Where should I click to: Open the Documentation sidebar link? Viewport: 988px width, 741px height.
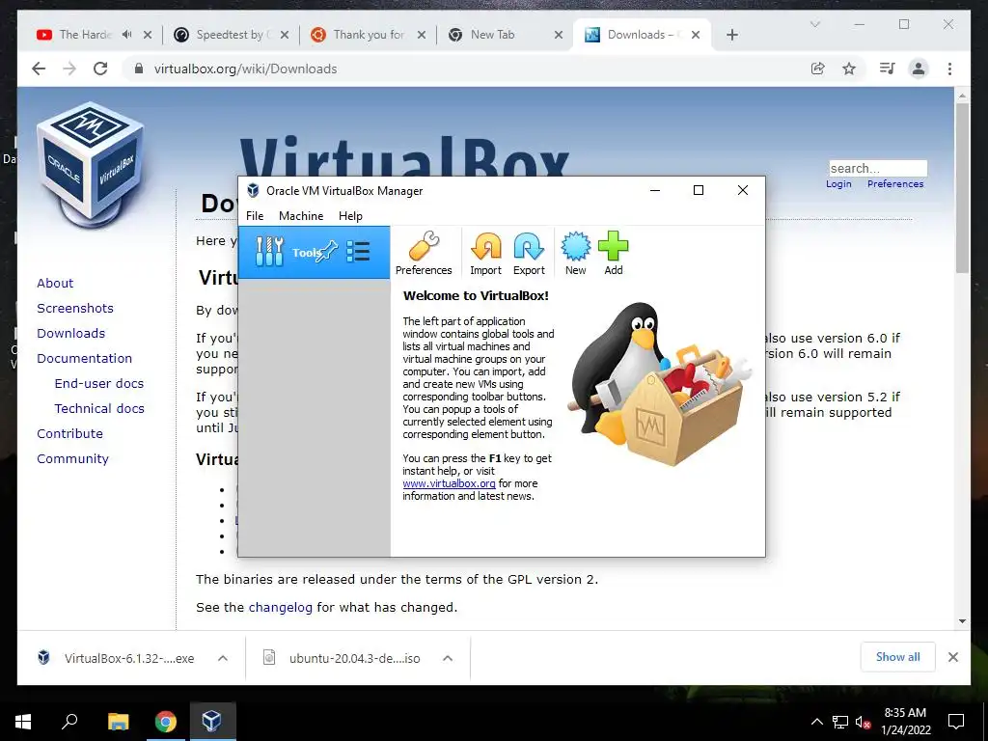click(85, 359)
